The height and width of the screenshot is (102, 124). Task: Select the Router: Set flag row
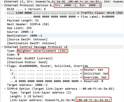click(x=56, y=70)
